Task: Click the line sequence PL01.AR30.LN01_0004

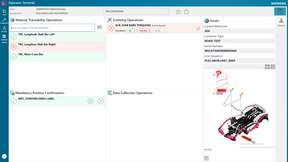Action: tap(220, 61)
